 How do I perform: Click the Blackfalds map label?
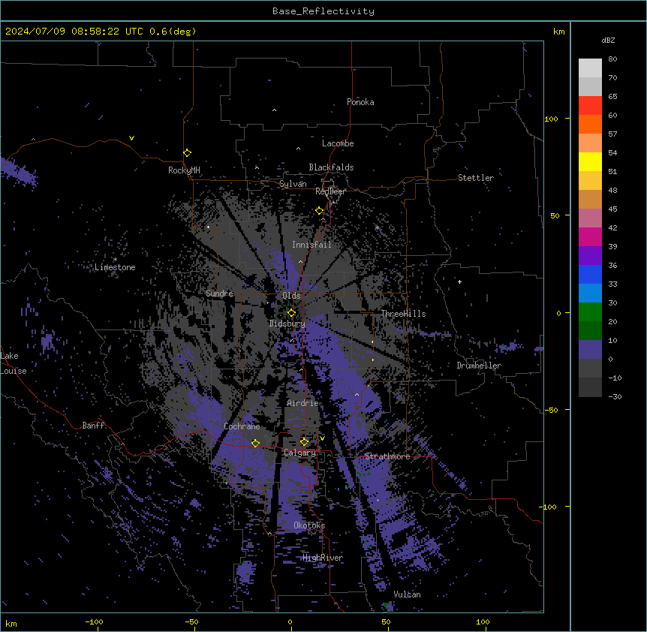(x=331, y=167)
